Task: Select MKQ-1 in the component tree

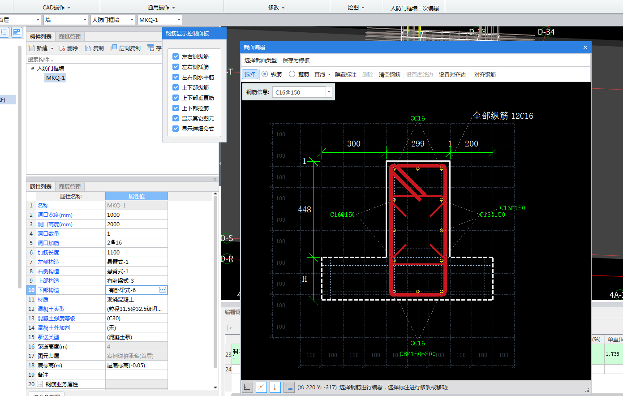Action: [x=56, y=78]
